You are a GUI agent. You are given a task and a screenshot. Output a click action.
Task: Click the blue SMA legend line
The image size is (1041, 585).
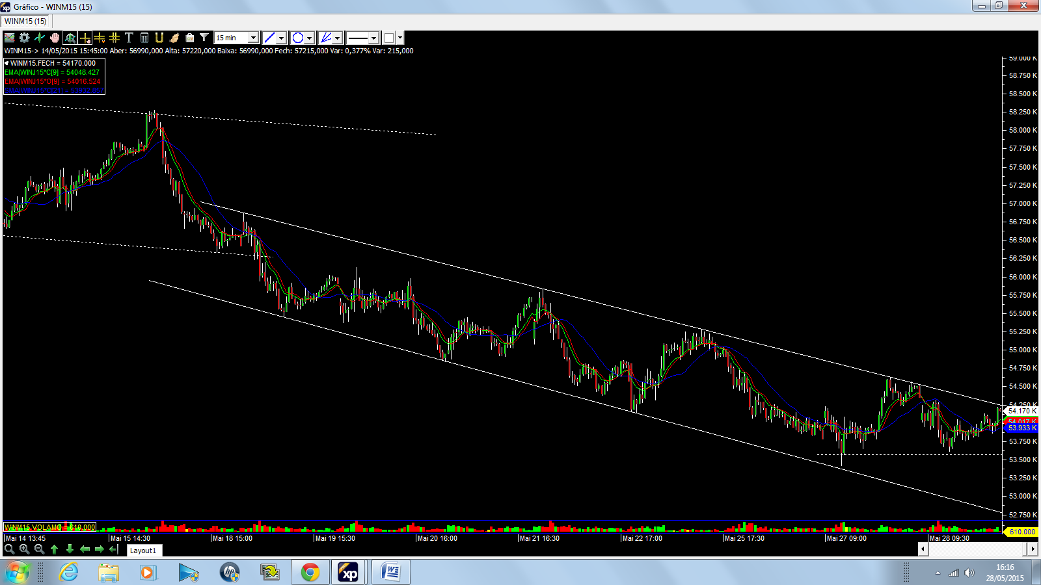pyautogui.click(x=53, y=90)
